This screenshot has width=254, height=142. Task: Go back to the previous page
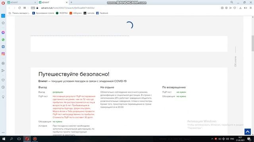click(9, 8)
